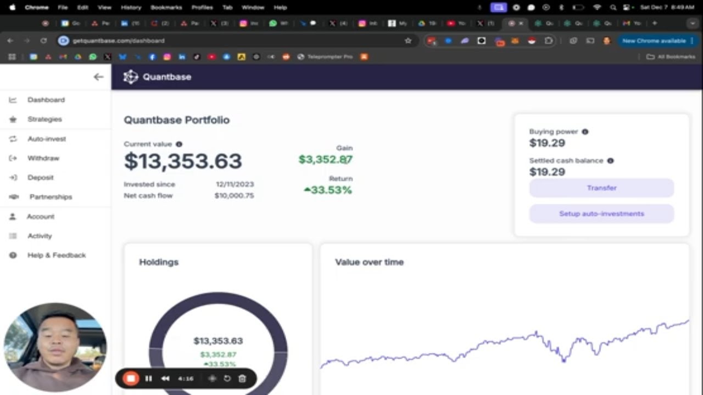
Task: Open the Teleprompter Pro bookmark
Action: [x=325, y=57]
